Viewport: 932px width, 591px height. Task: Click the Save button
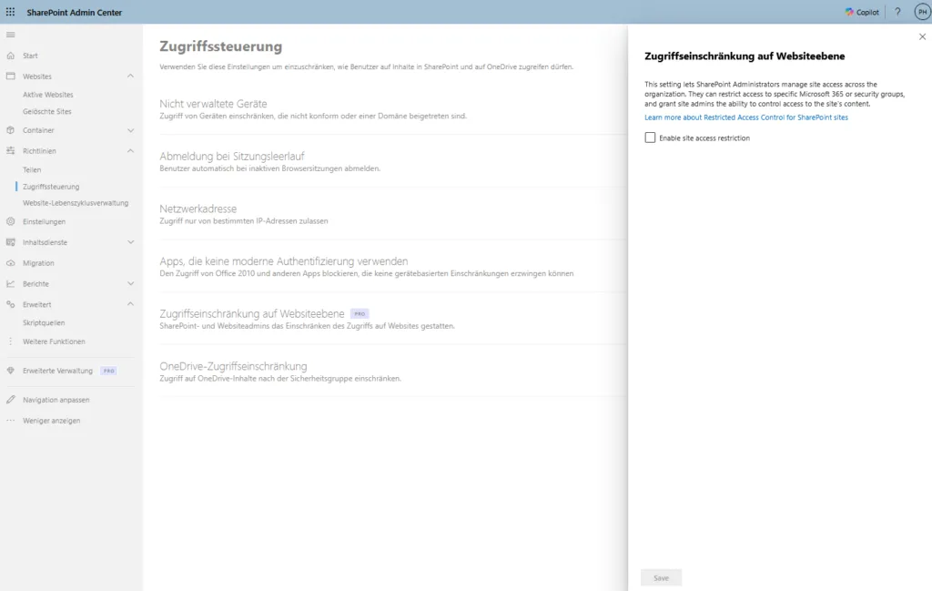pyautogui.click(x=661, y=577)
